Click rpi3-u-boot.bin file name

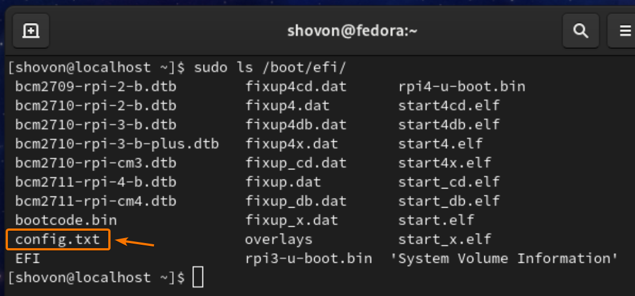coord(308,259)
